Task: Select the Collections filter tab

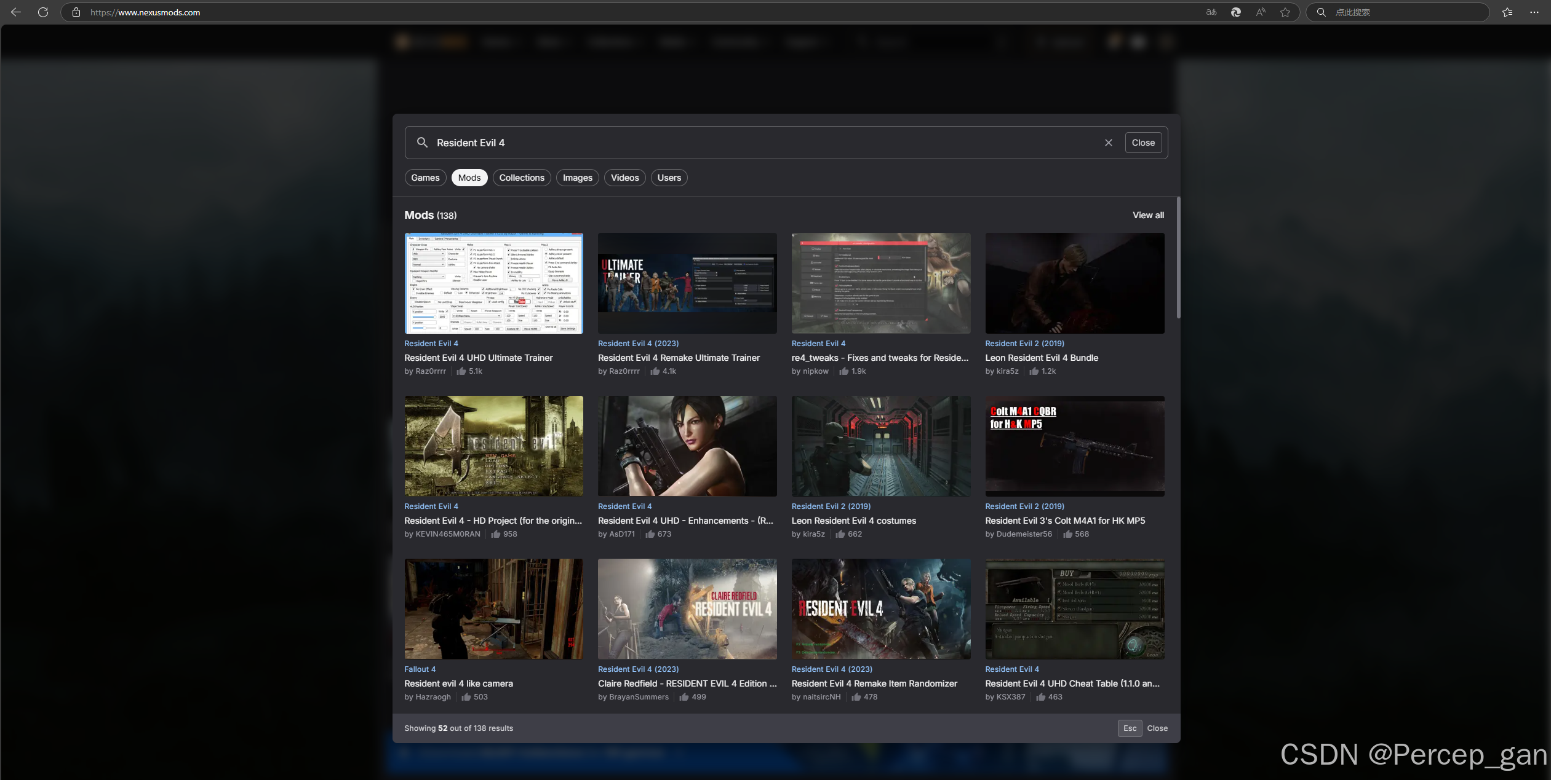Action: click(522, 178)
